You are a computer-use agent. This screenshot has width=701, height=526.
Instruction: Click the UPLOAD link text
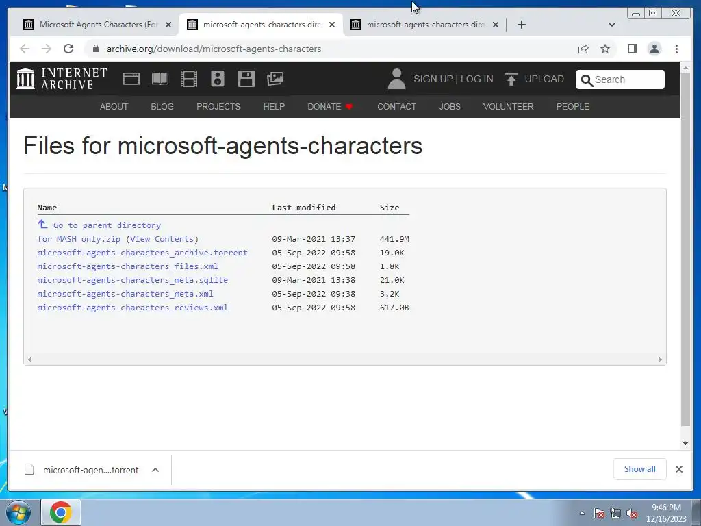click(544, 79)
